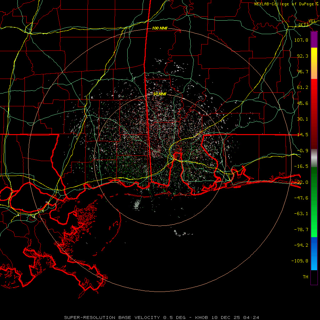The image size is (320, 320).
Task: Click the VEL legend title
Action: point(312,21)
